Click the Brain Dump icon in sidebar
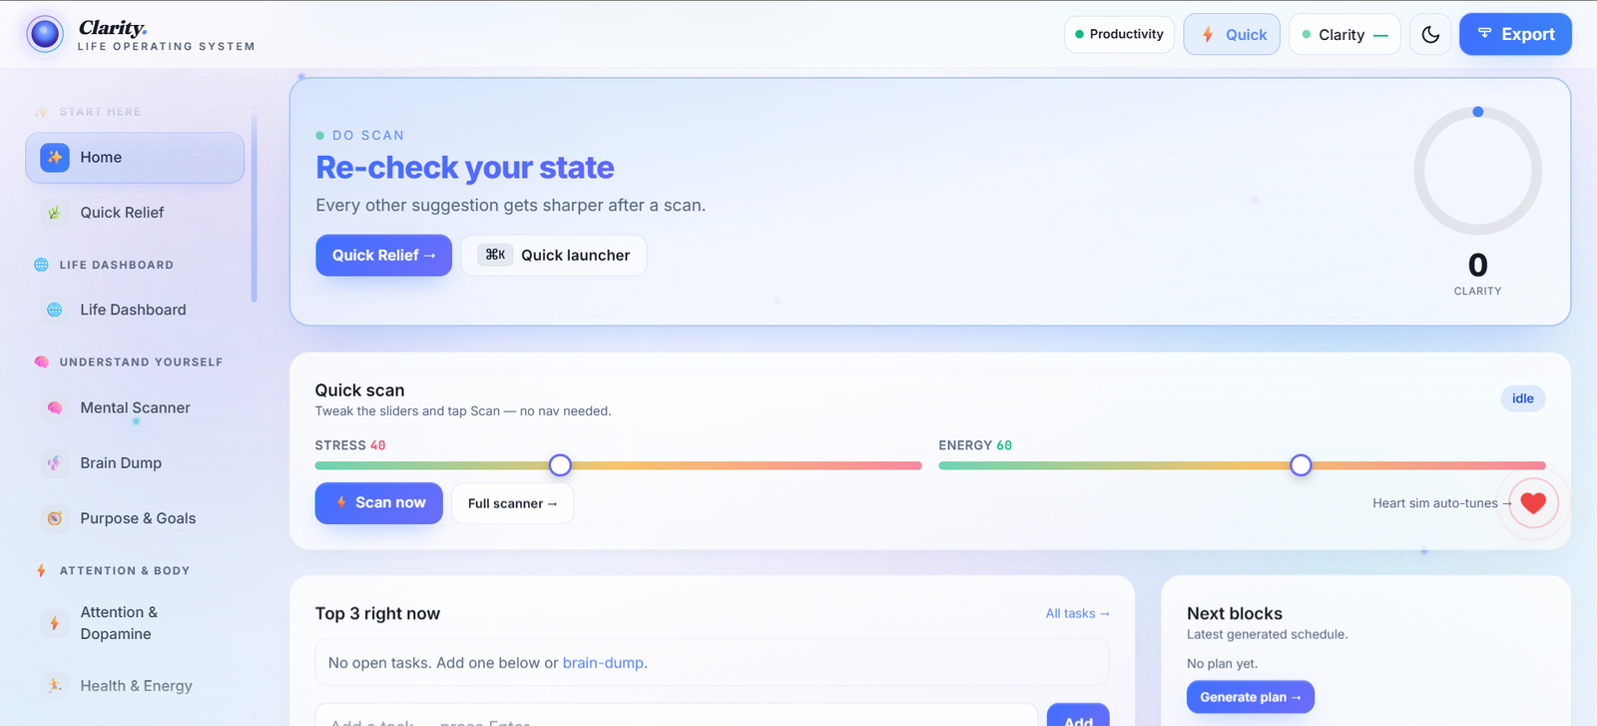The height and width of the screenshot is (726, 1597). tap(55, 463)
